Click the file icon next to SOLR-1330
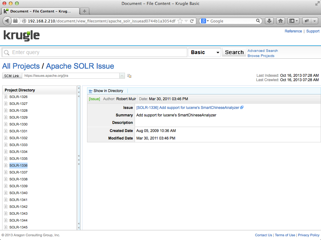The image size is (321, 240). tap(6, 124)
